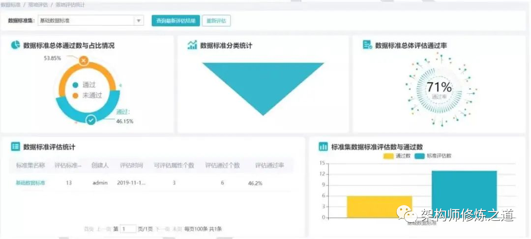Click 创建人 column header

click(x=100, y=165)
